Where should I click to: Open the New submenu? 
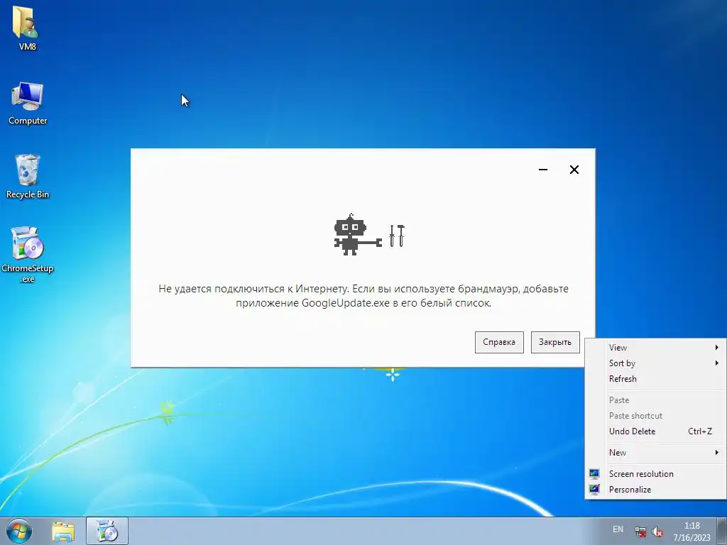[655, 452]
